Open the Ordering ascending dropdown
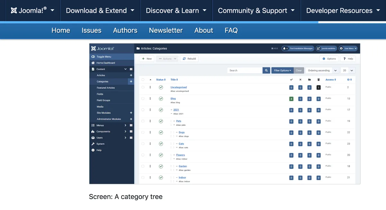The height and width of the screenshot is (210, 386). click(x=322, y=70)
